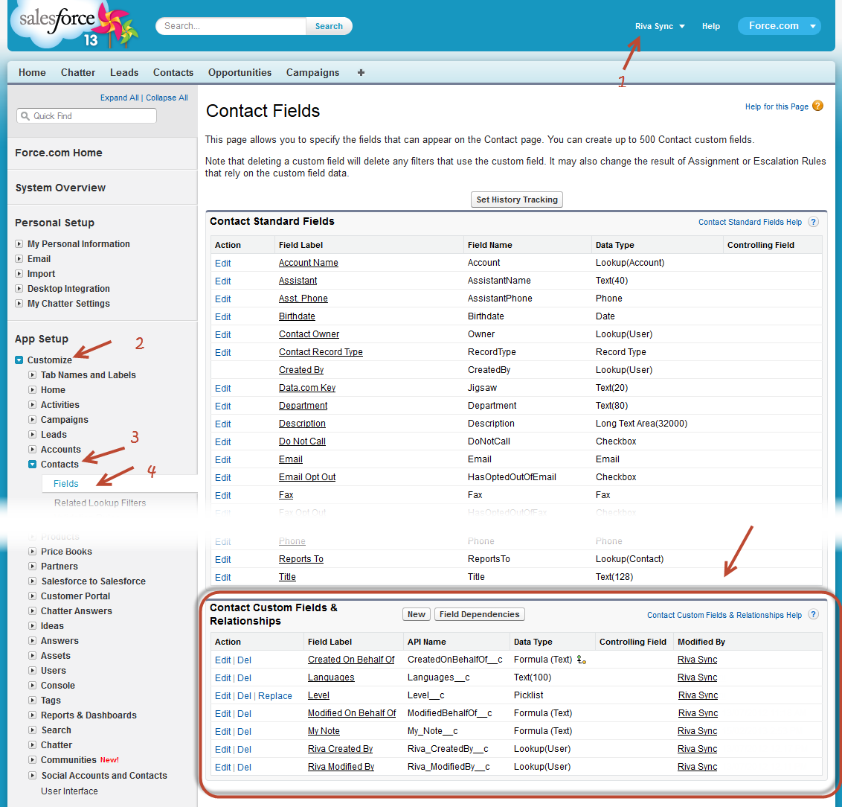Expand Tab Names and Labels node
Screen dimensions: 842x807
click(x=32, y=375)
